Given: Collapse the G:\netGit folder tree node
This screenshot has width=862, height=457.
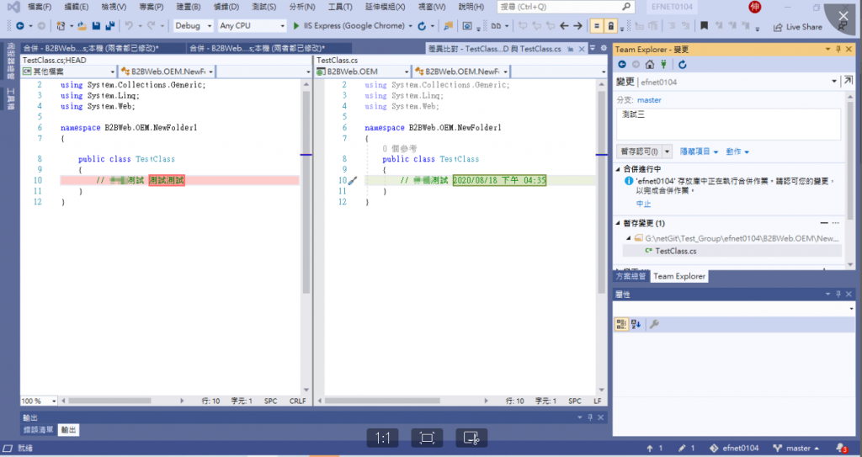Looking at the screenshot, I should (x=629, y=239).
